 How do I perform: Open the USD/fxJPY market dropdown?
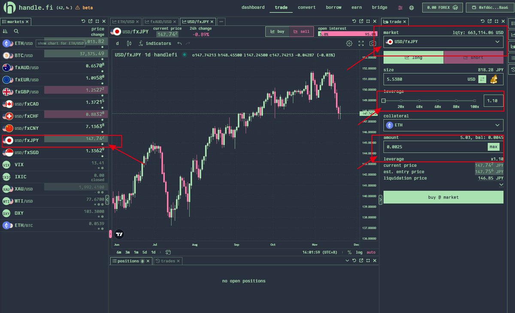point(443,42)
